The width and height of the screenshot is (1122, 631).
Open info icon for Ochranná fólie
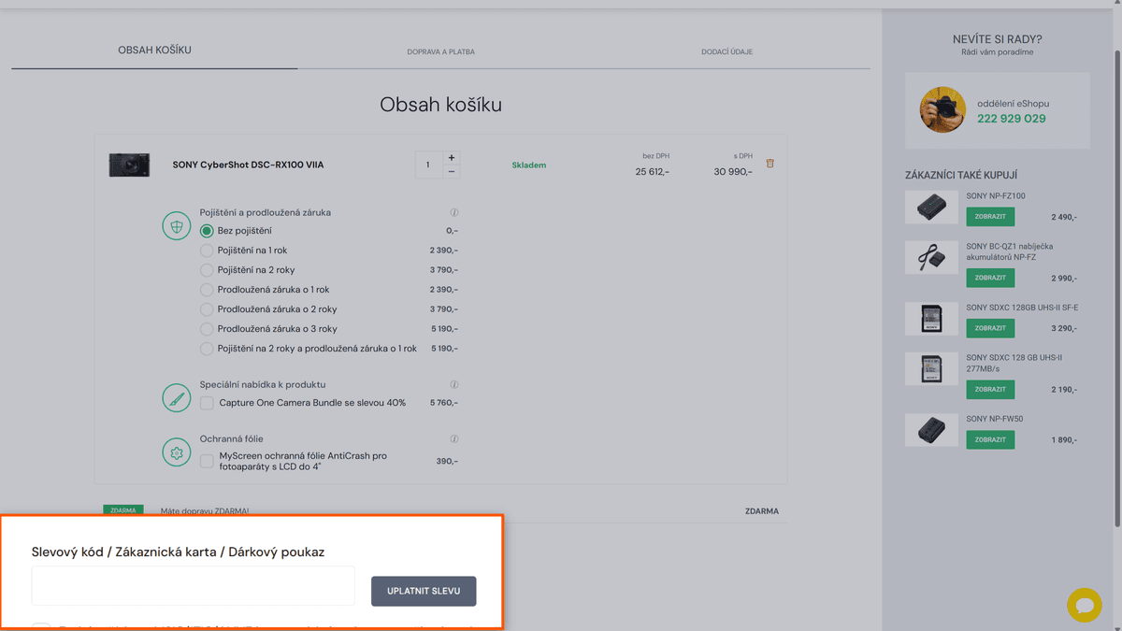coord(454,438)
